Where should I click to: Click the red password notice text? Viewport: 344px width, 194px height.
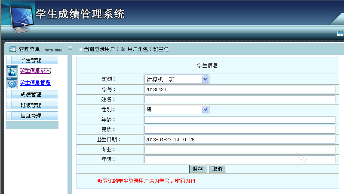[146, 181]
